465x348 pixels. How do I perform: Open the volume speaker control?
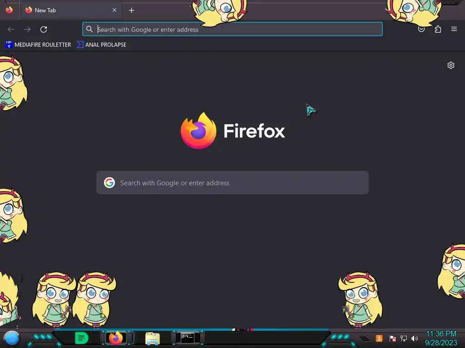click(x=414, y=338)
